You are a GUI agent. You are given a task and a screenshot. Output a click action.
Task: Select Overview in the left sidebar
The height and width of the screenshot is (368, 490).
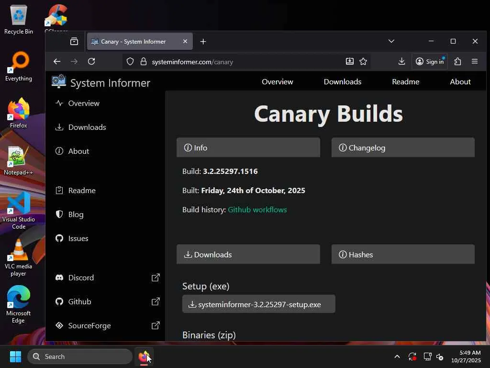pos(84,103)
